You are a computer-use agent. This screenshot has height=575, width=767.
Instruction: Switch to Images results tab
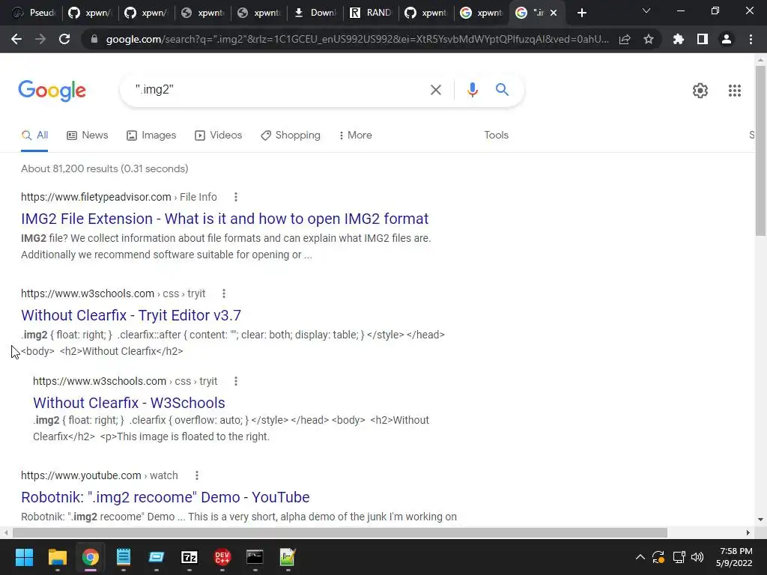tap(151, 136)
